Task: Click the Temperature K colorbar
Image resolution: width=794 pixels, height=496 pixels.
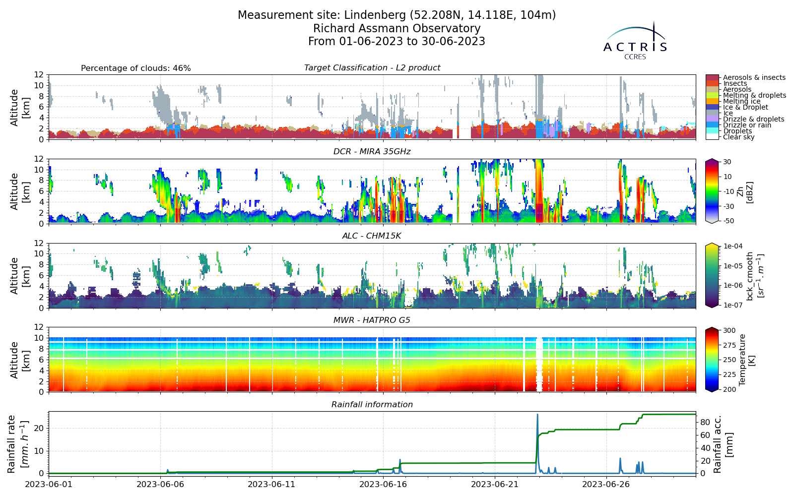Action: pos(712,360)
